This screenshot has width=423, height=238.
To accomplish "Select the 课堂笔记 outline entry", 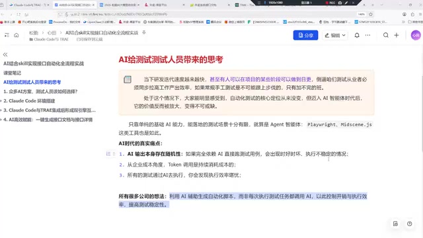I will (12, 73).
